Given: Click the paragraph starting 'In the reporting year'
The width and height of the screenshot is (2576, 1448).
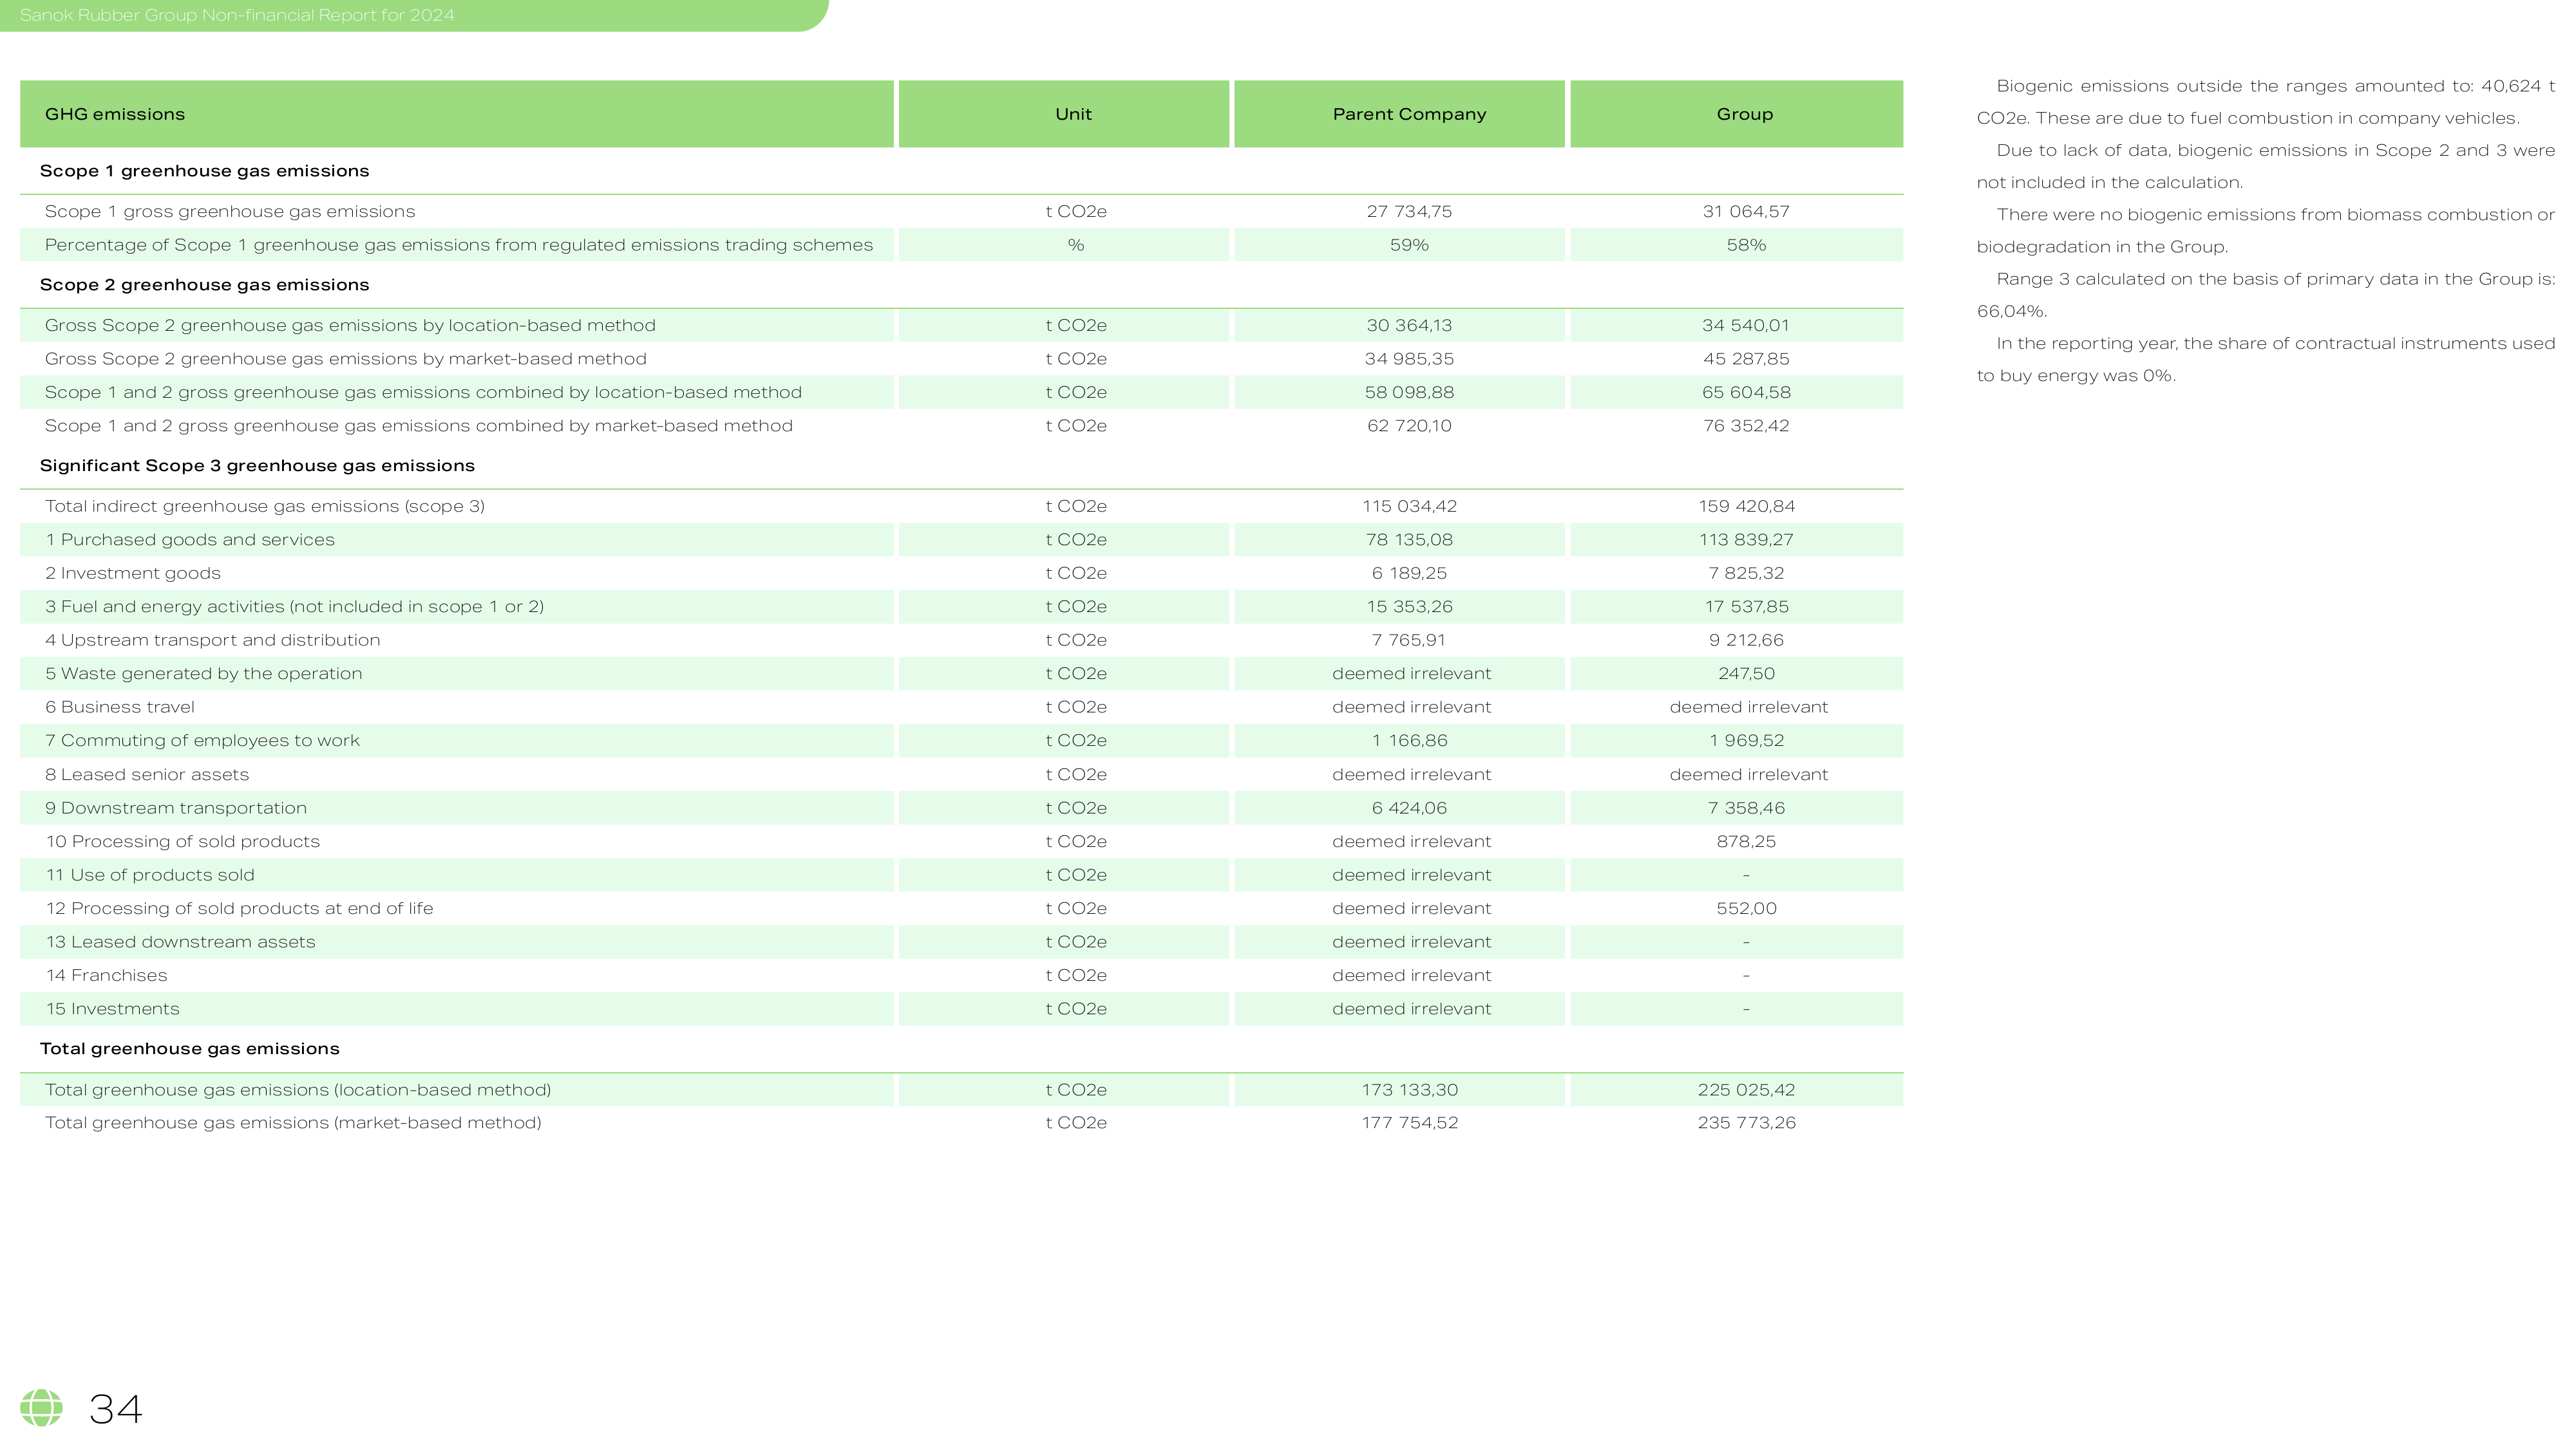Looking at the screenshot, I should point(2266,360).
